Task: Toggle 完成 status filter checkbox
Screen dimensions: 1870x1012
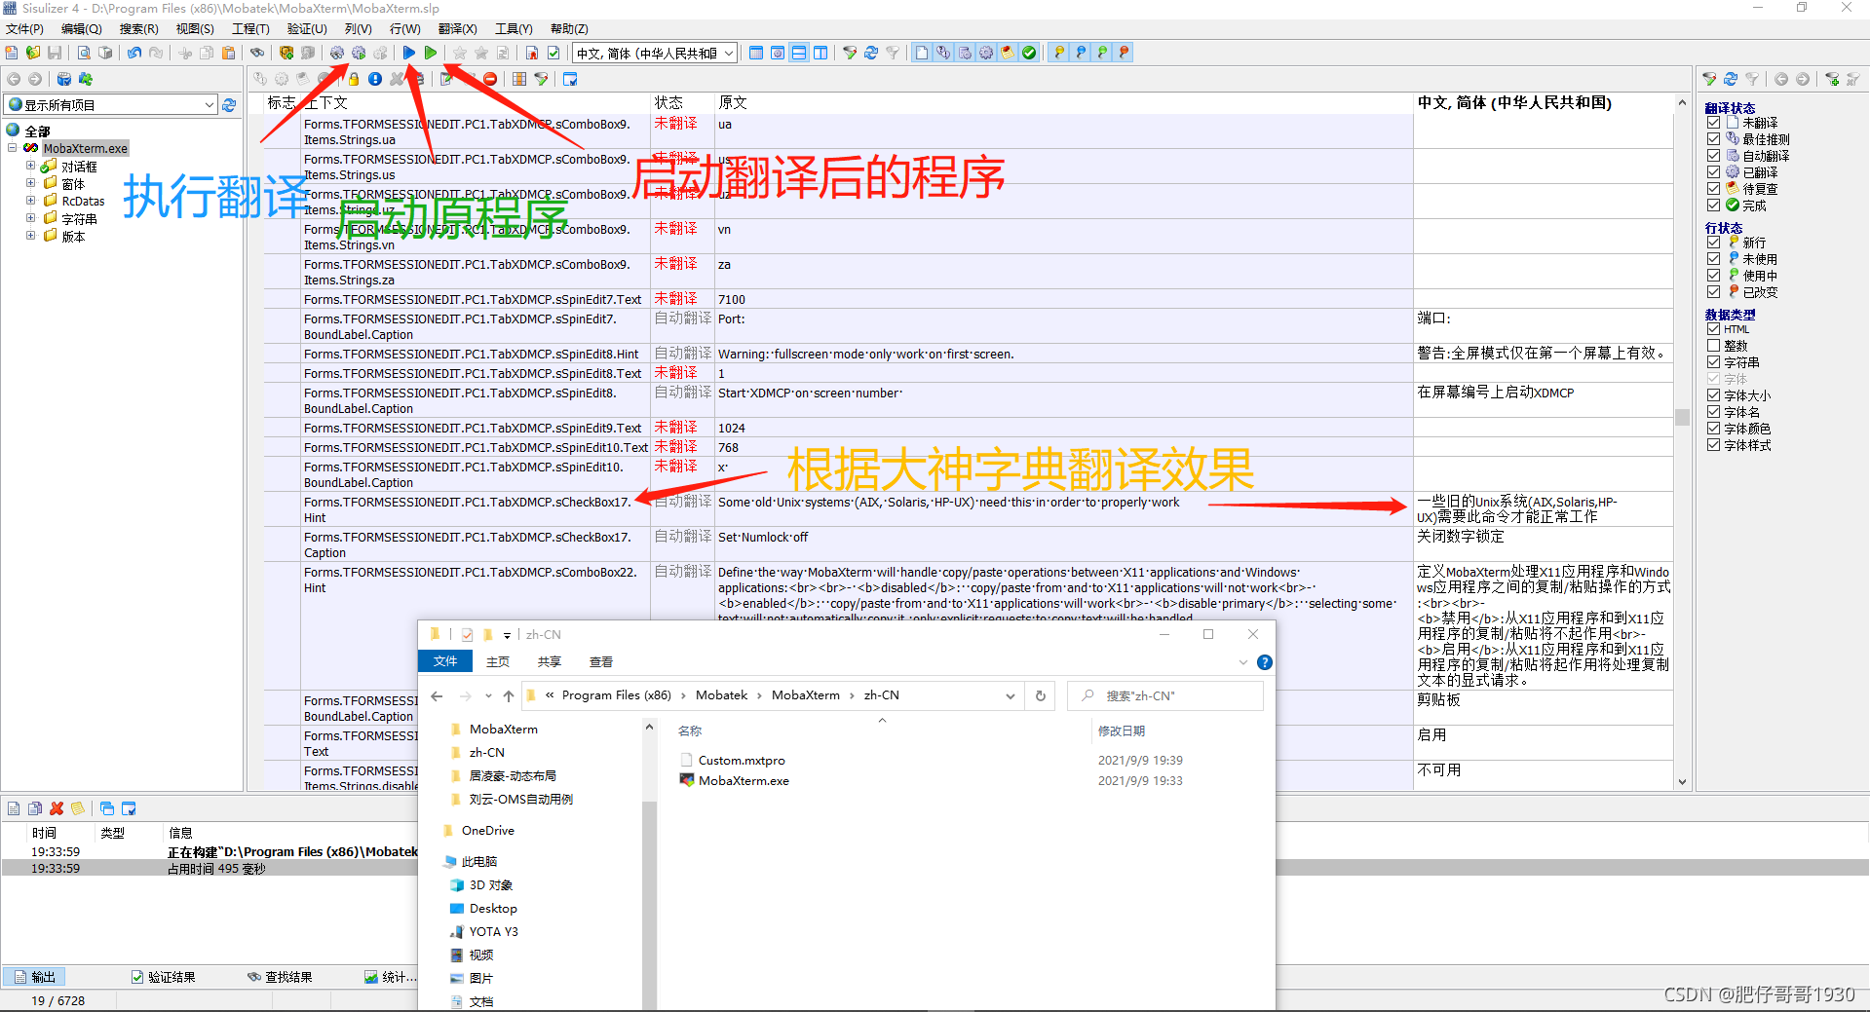Action: point(1713,206)
